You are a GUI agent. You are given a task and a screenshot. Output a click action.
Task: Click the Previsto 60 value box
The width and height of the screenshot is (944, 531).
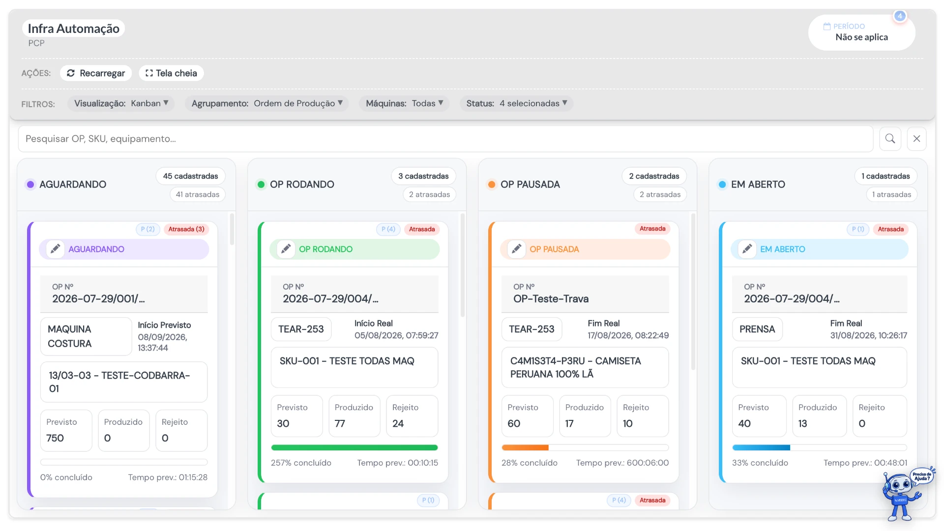click(528, 416)
